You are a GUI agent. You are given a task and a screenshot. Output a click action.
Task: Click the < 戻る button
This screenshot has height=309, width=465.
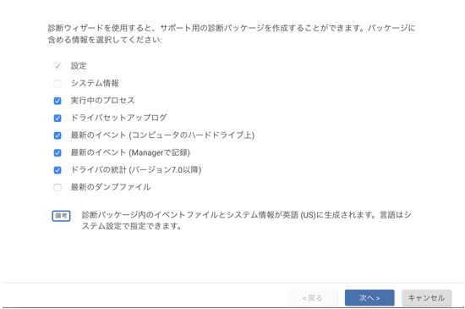pos(313,298)
